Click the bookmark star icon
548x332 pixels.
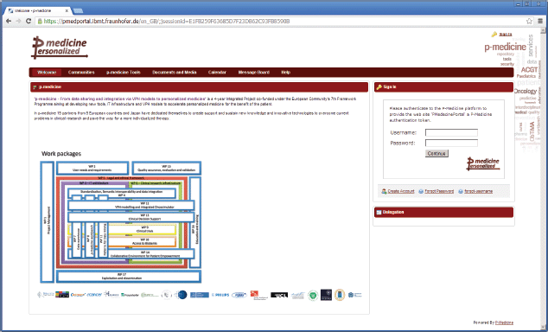(x=530, y=22)
